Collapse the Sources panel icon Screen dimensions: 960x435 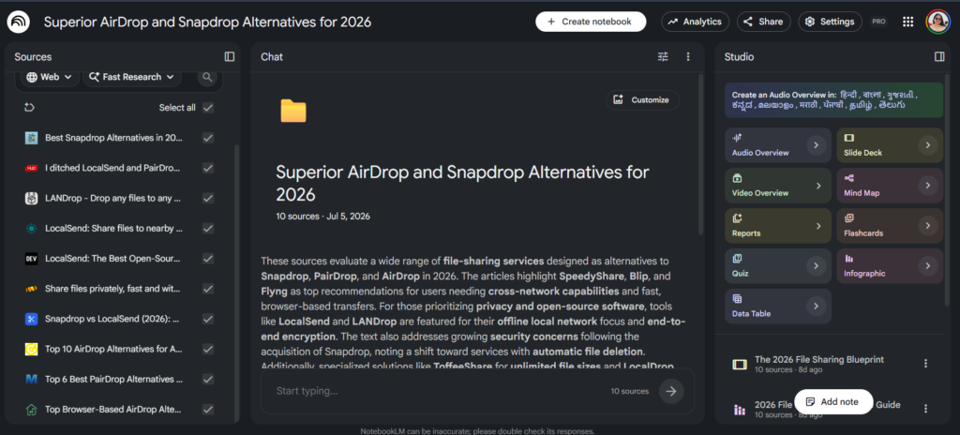pyautogui.click(x=230, y=56)
